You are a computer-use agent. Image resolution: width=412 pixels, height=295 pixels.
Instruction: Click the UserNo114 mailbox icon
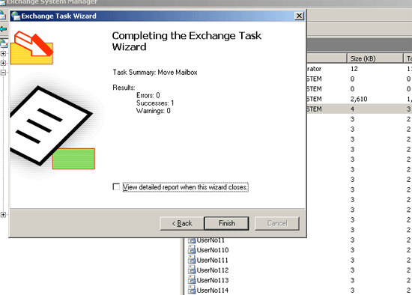[x=192, y=290]
